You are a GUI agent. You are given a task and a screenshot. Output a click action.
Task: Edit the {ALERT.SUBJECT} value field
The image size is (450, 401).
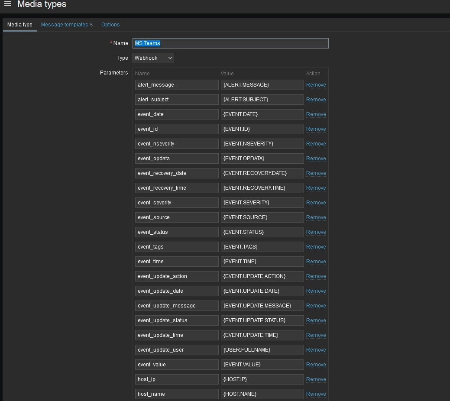262,100
